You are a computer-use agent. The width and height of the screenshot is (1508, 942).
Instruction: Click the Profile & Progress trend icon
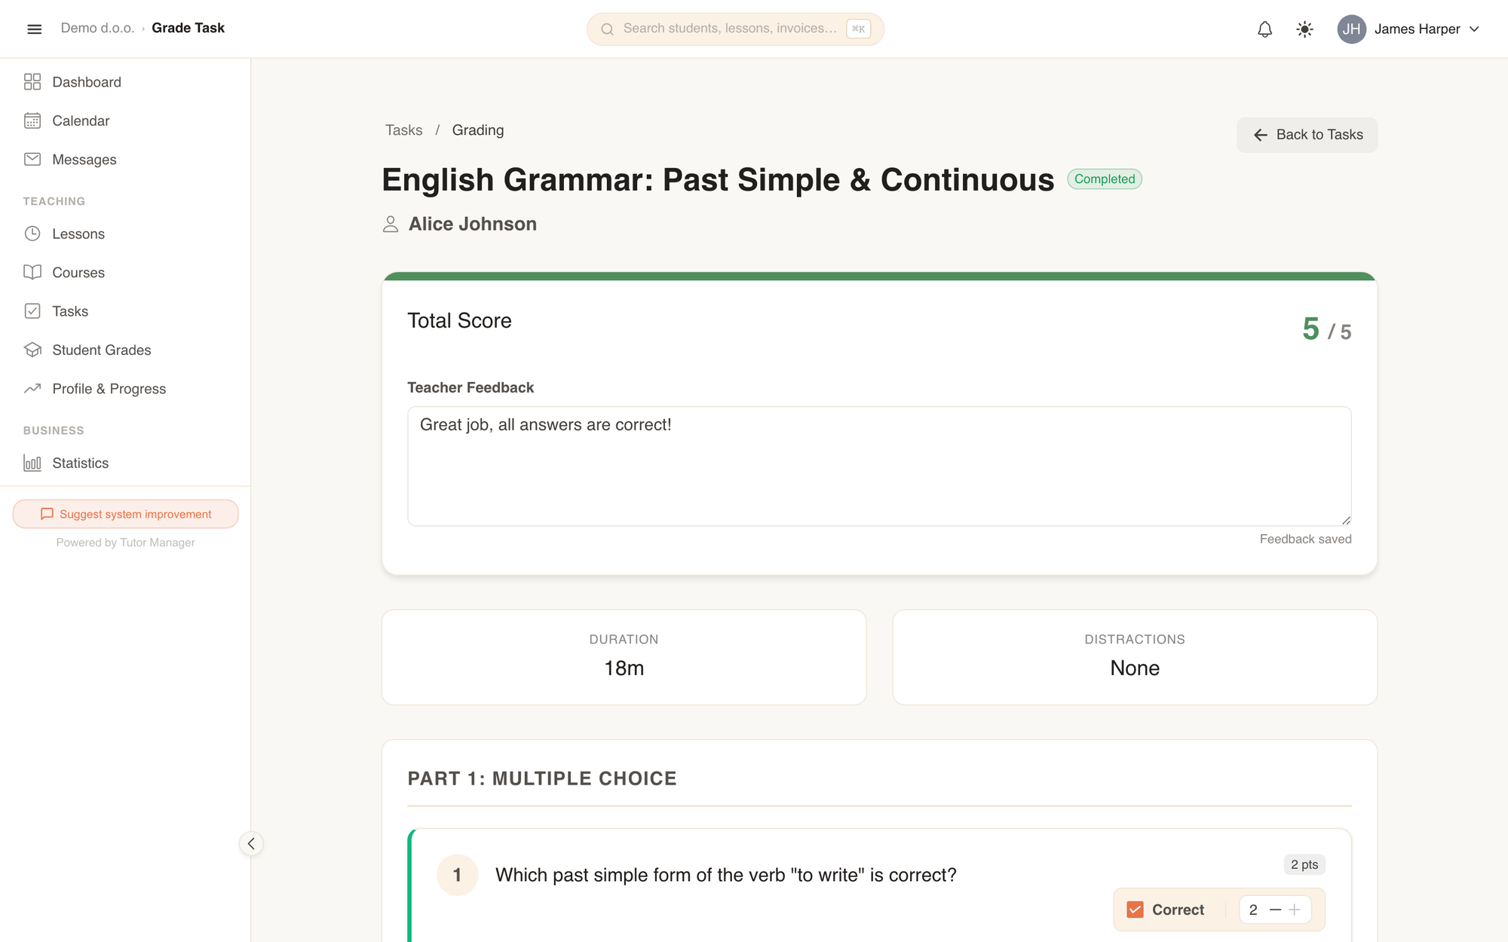[32, 388]
